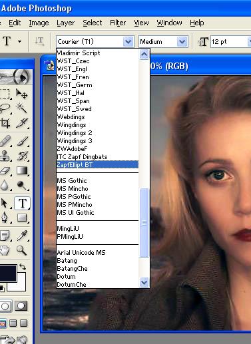Open the Type tool preset picker arrow
The height and width of the screenshot is (344, 251).
tap(19, 41)
